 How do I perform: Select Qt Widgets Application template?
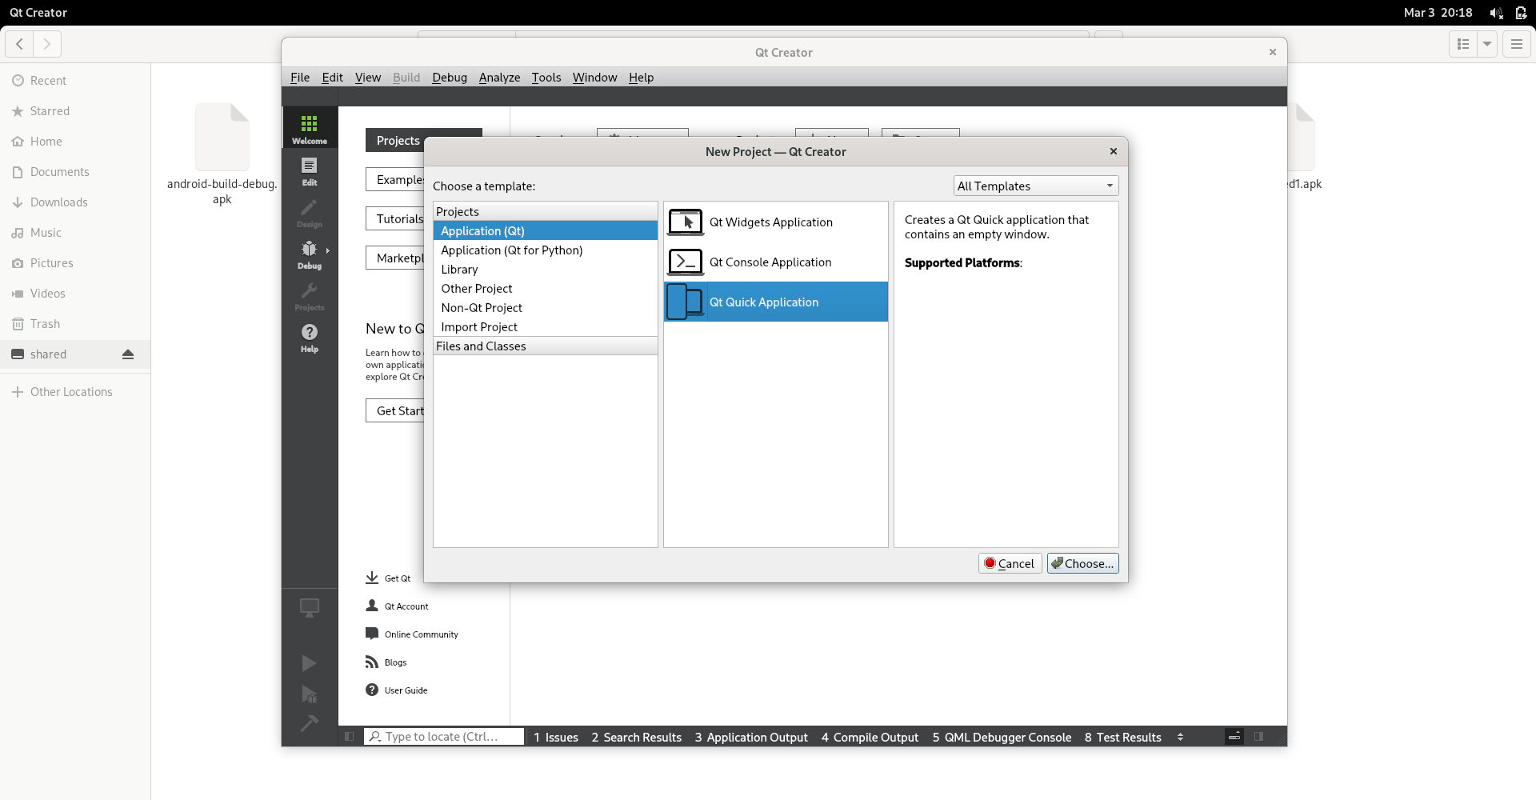775,222
